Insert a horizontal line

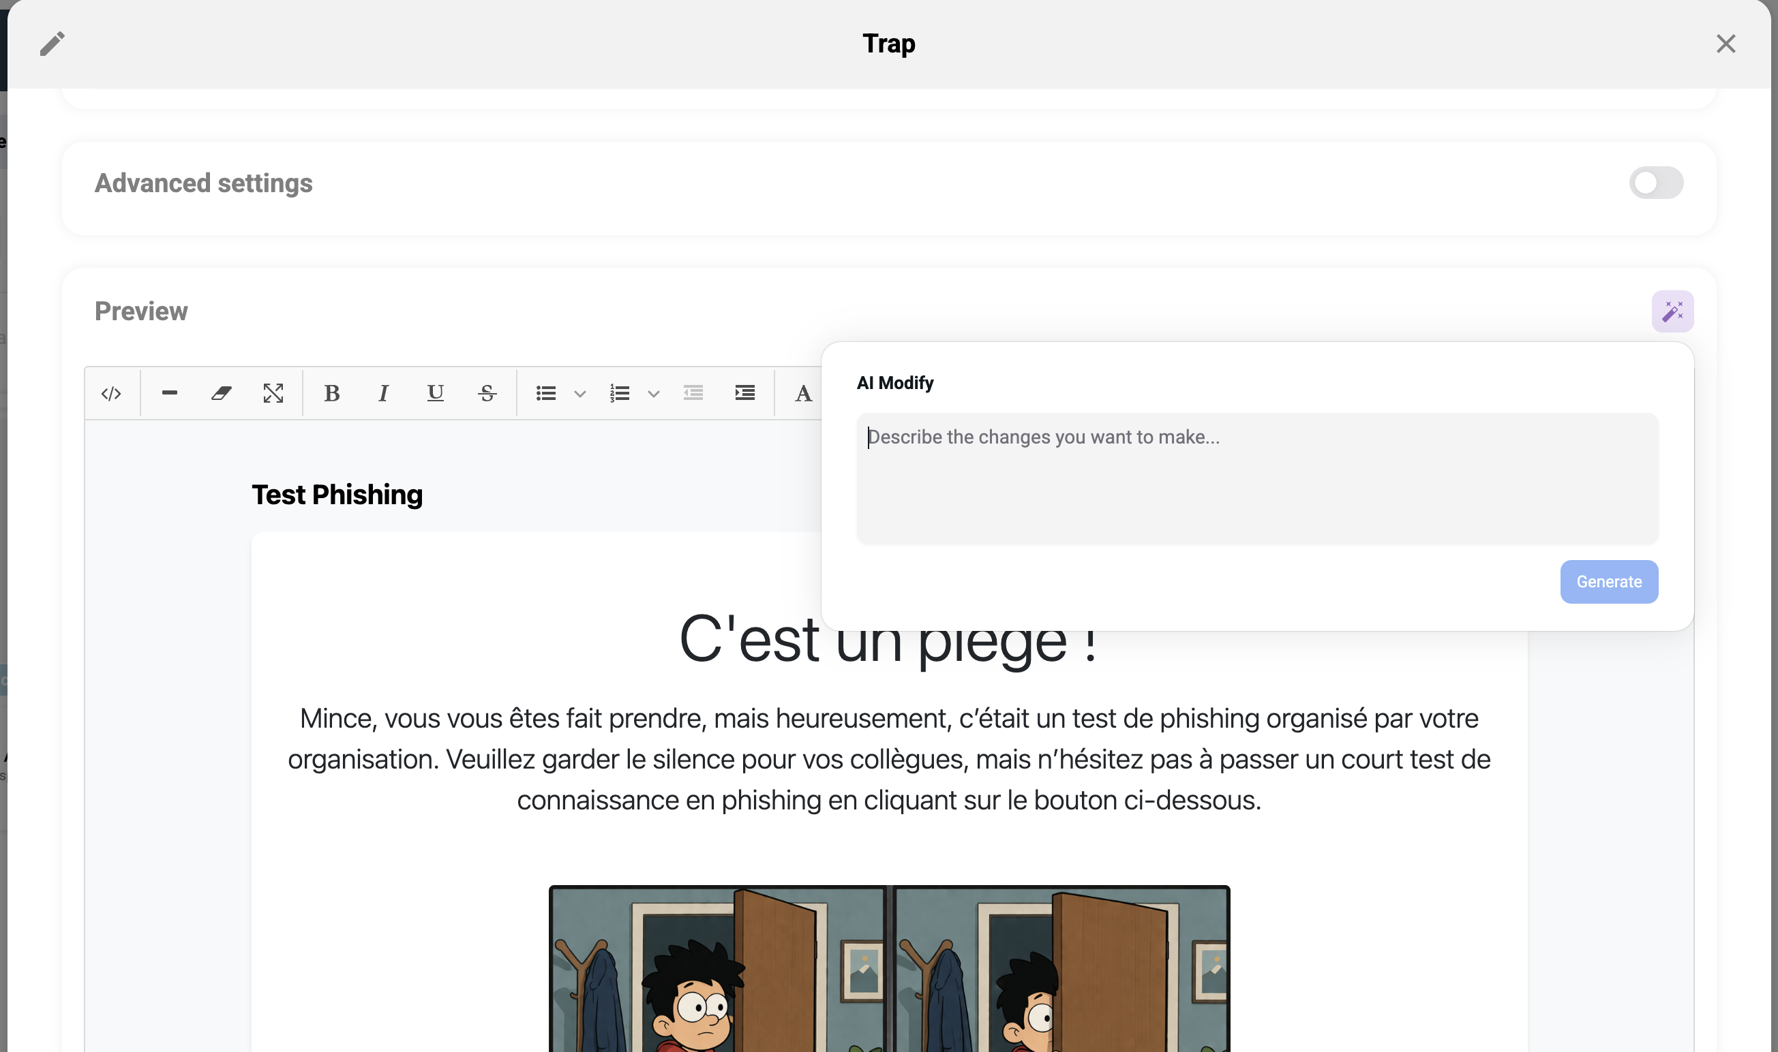pos(170,392)
